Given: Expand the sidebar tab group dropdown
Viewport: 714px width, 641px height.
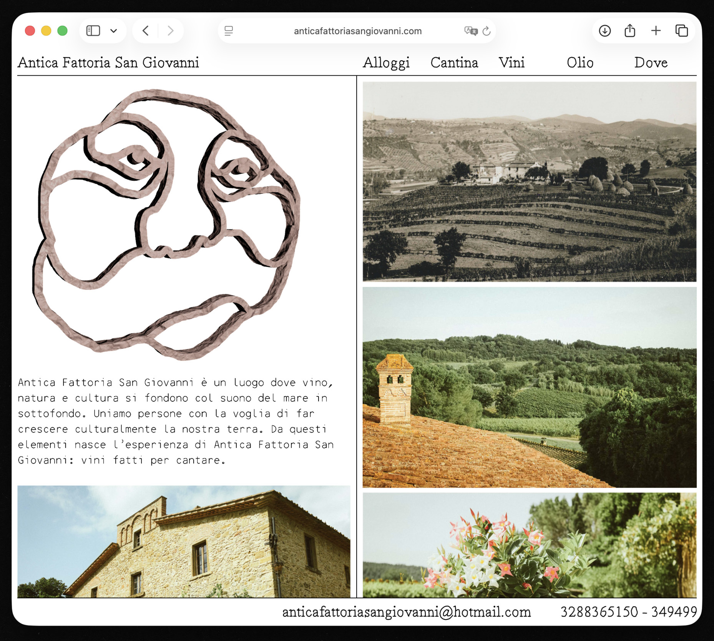Looking at the screenshot, I should click(114, 31).
